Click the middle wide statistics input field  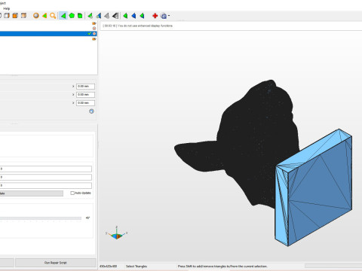click(46, 177)
